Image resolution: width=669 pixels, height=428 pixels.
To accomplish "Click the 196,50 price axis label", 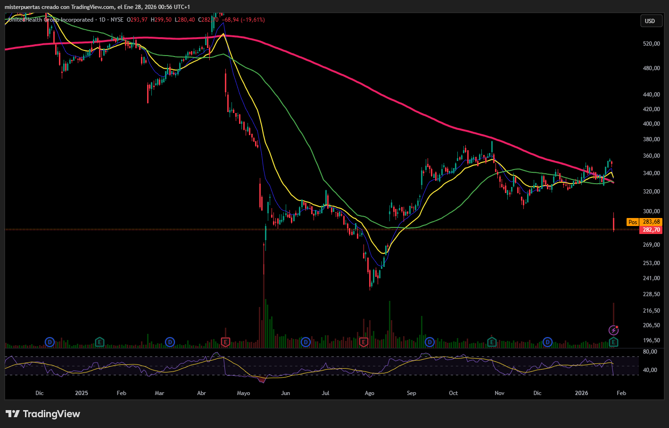I will (651, 340).
